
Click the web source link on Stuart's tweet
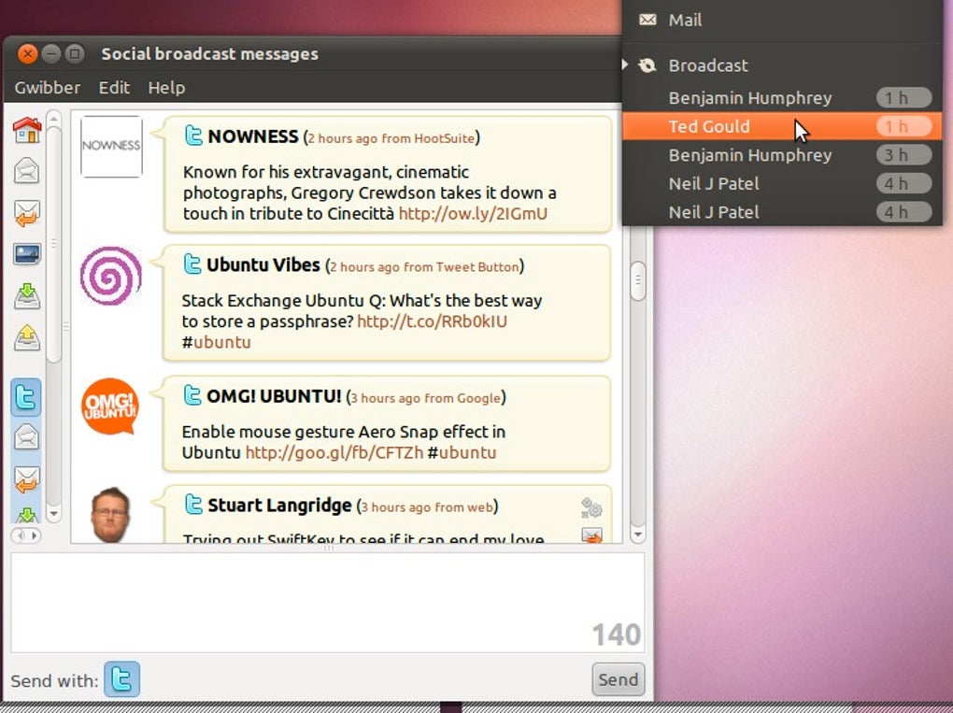480,506
